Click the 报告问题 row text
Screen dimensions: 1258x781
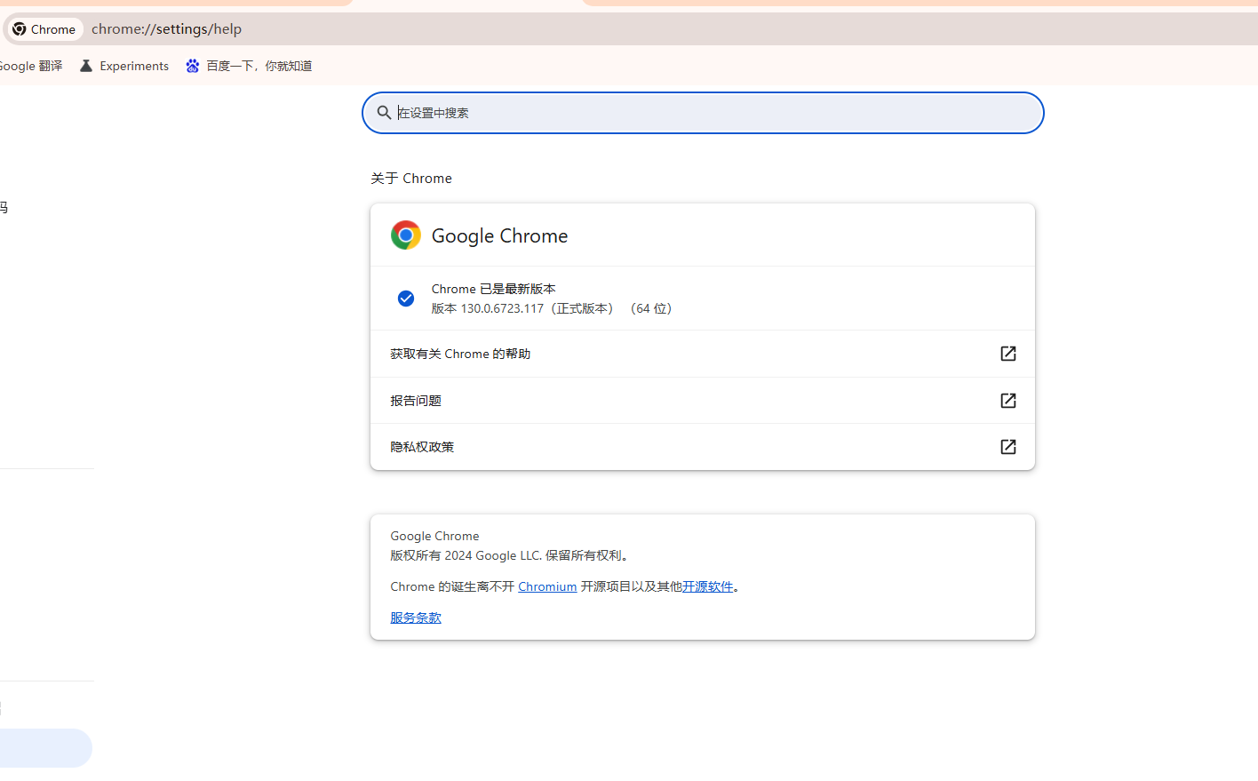tap(416, 401)
